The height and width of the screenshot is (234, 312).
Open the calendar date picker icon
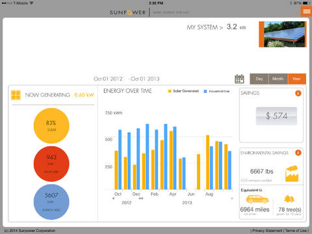tap(239, 79)
